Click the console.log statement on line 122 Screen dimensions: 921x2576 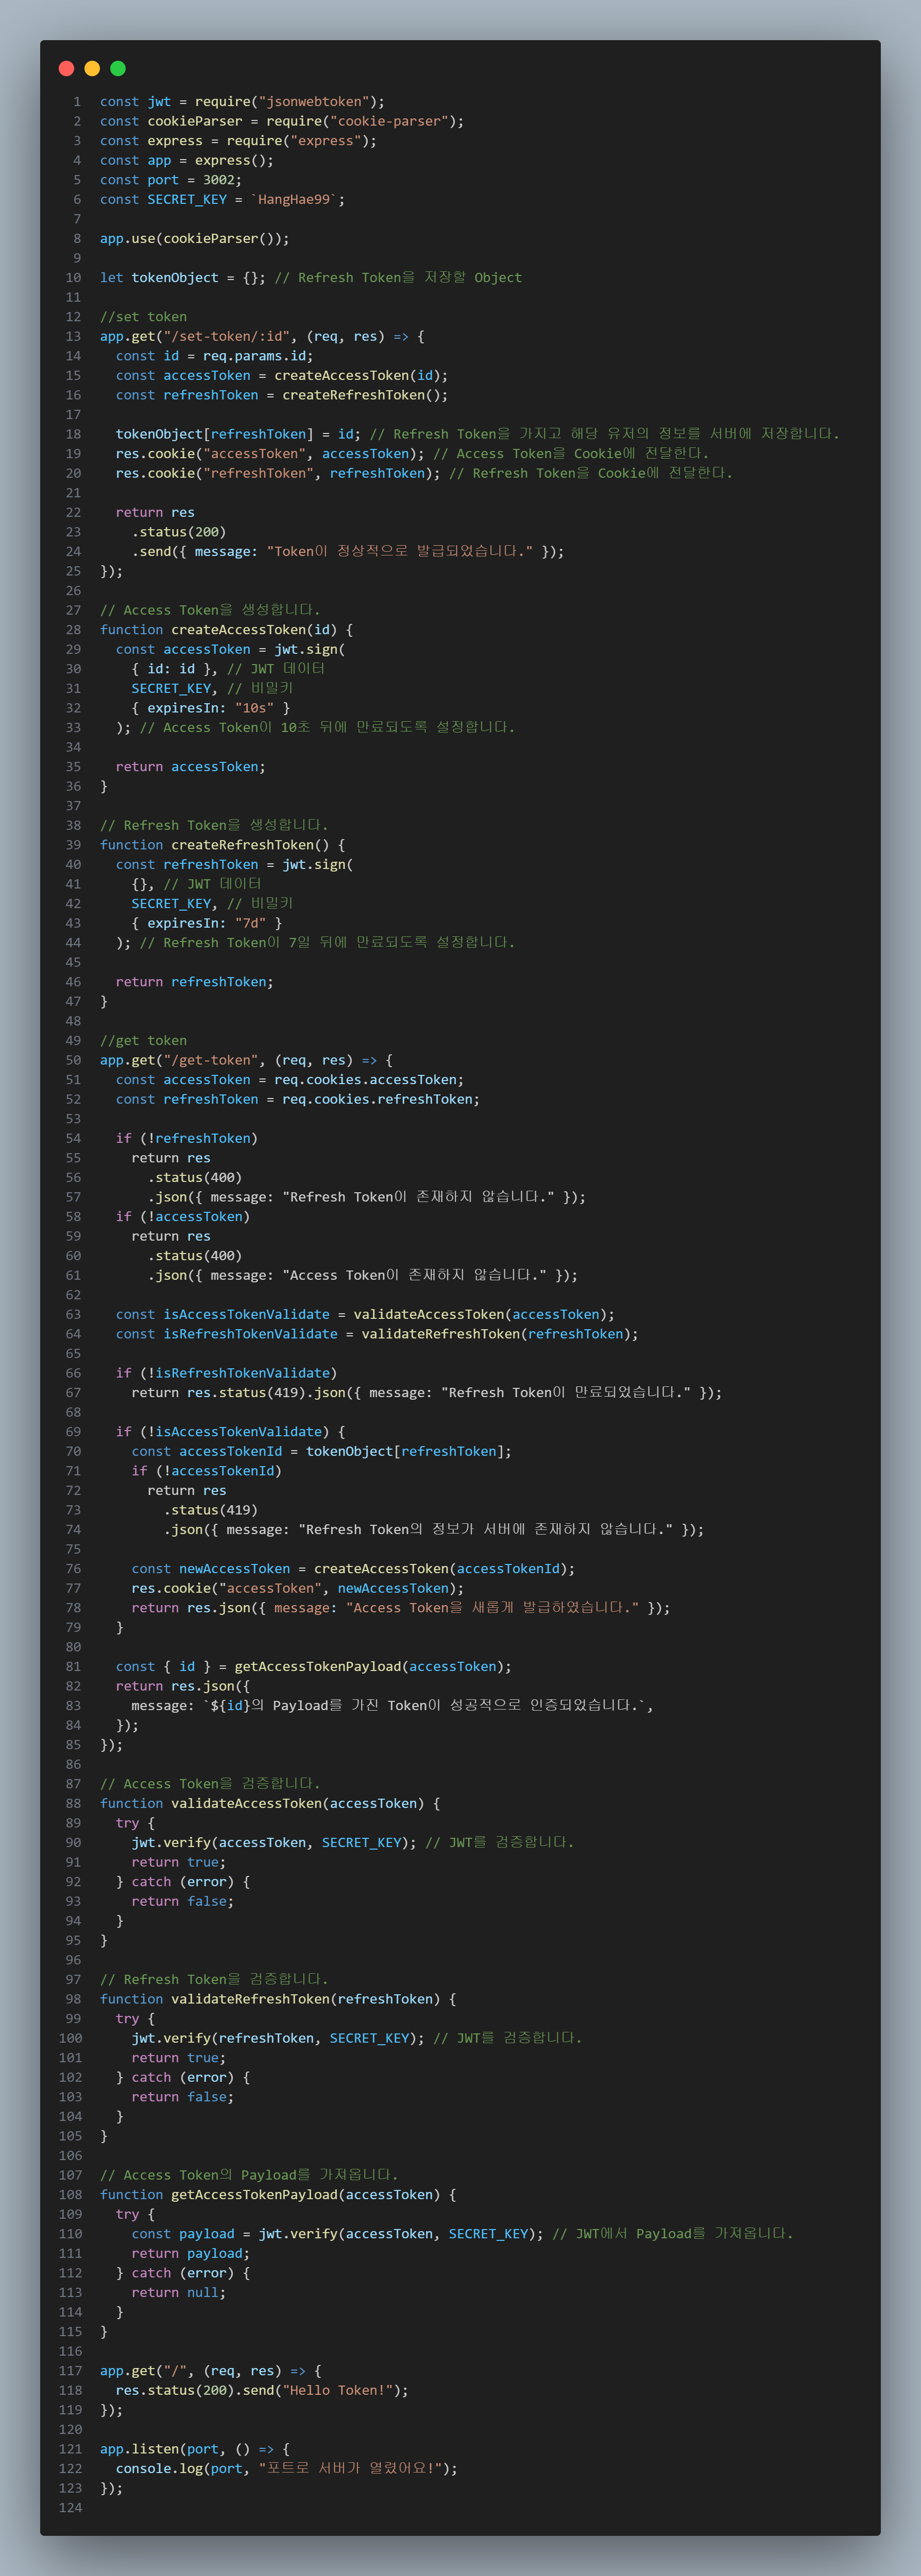[286, 2469]
